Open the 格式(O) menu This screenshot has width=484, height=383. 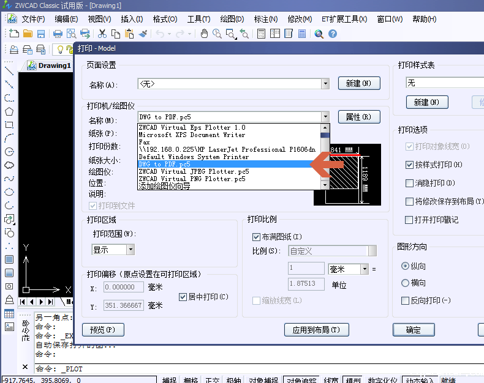pos(165,19)
